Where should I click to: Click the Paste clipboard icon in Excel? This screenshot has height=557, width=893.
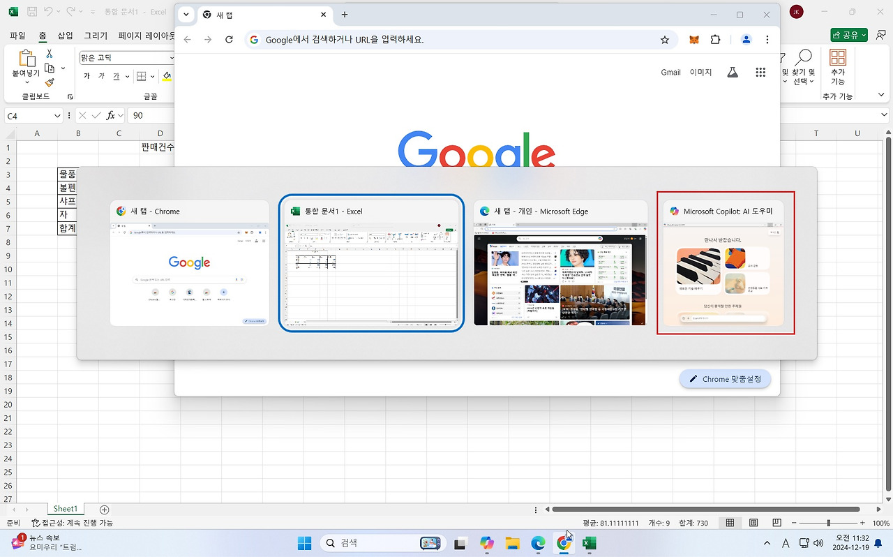(27, 59)
